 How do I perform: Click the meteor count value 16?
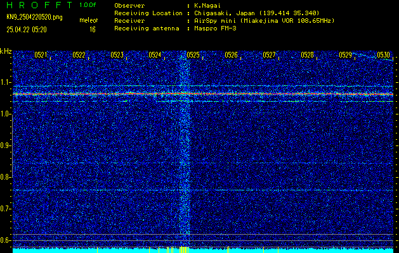point(93,30)
